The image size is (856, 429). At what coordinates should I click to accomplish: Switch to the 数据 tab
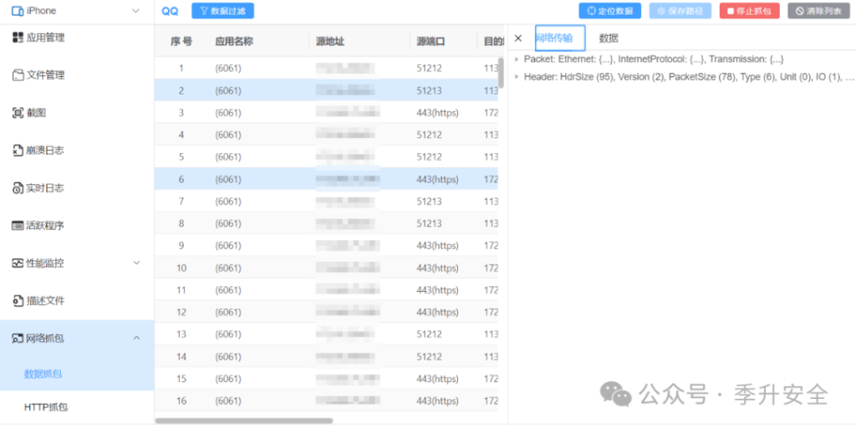pyautogui.click(x=609, y=38)
